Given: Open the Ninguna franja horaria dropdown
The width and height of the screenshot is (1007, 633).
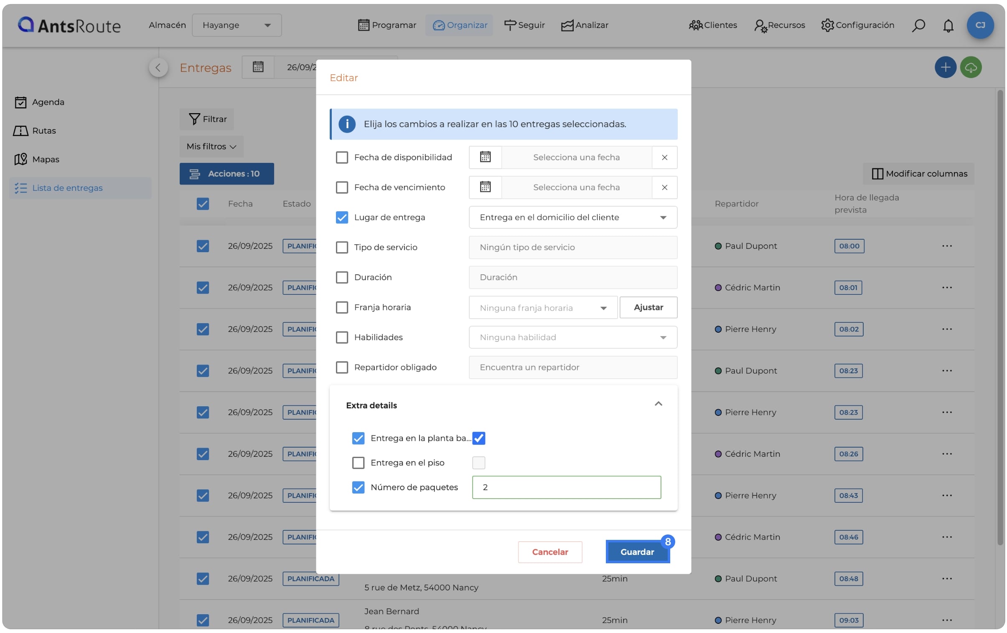Looking at the screenshot, I should [x=543, y=307].
